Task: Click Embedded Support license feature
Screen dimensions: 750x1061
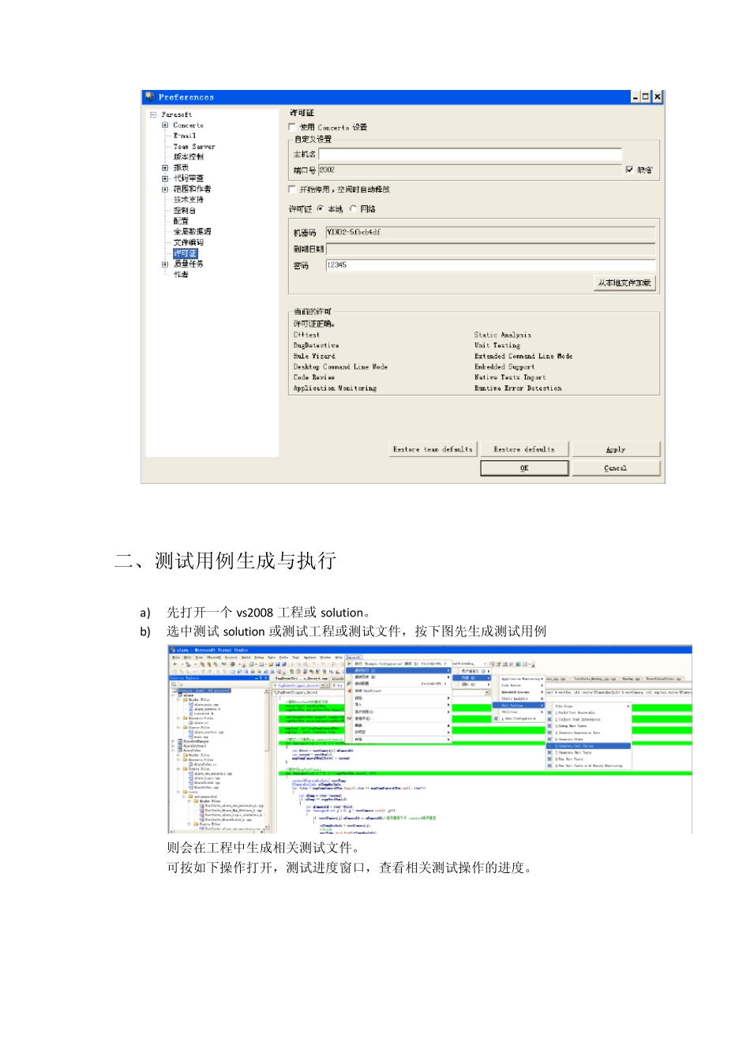Action: pos(504,366)
